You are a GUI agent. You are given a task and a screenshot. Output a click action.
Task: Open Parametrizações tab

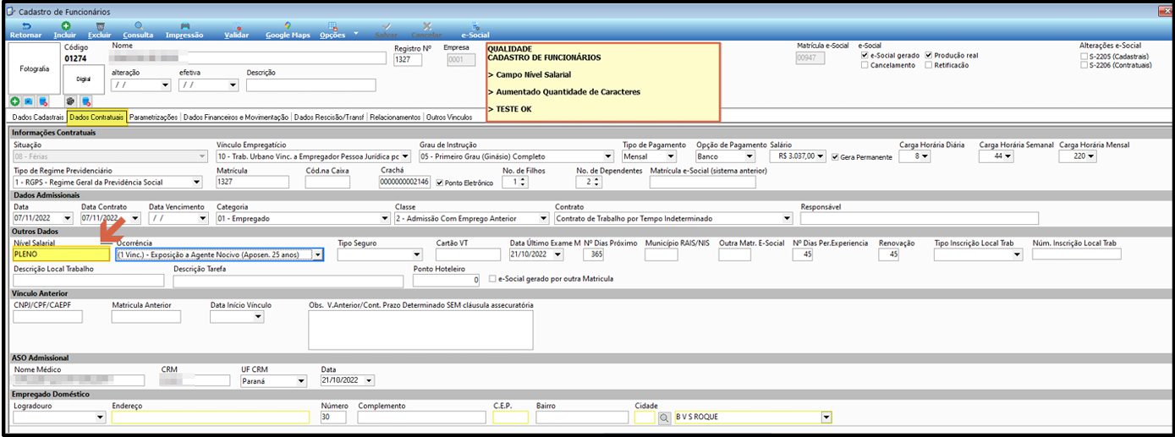154,117
